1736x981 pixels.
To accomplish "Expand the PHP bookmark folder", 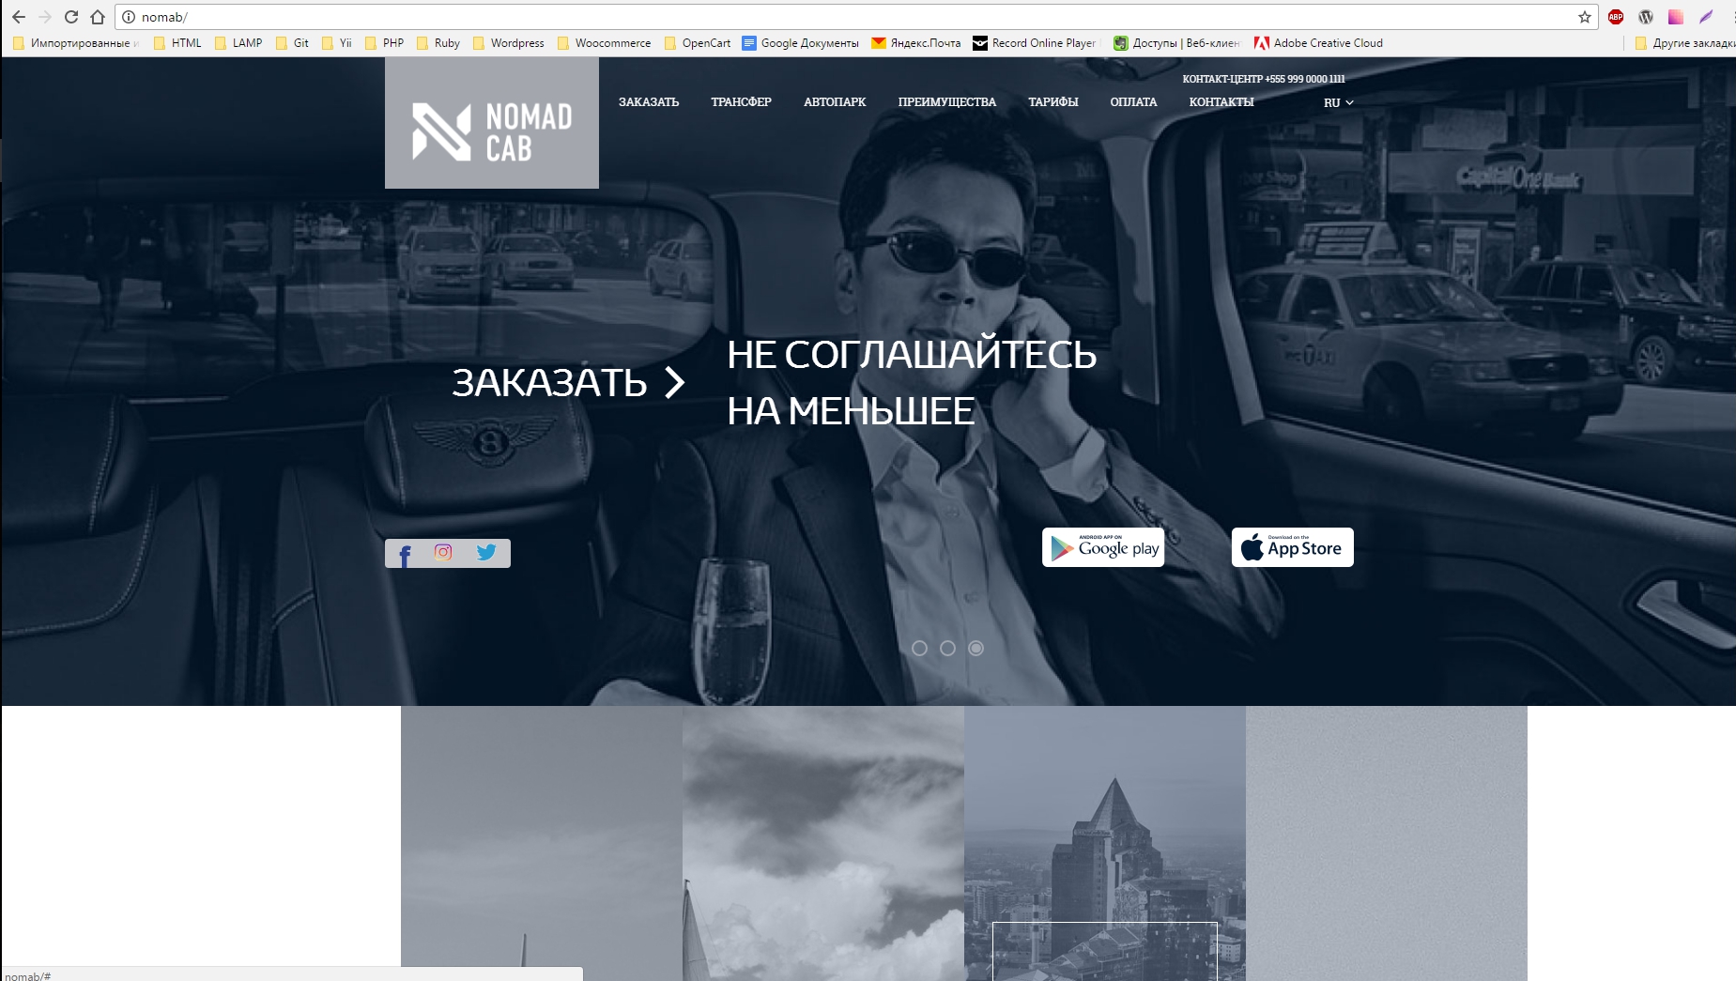I will (385, 43).
